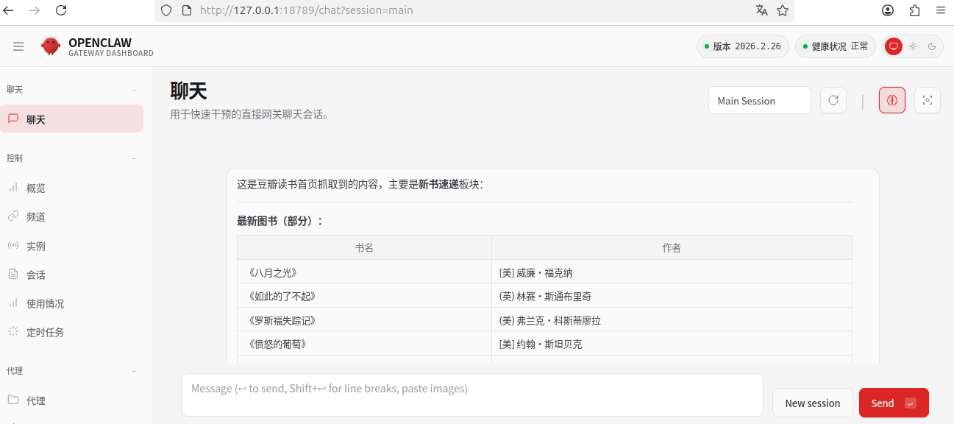Switch to dark theme moon icon

931,46
